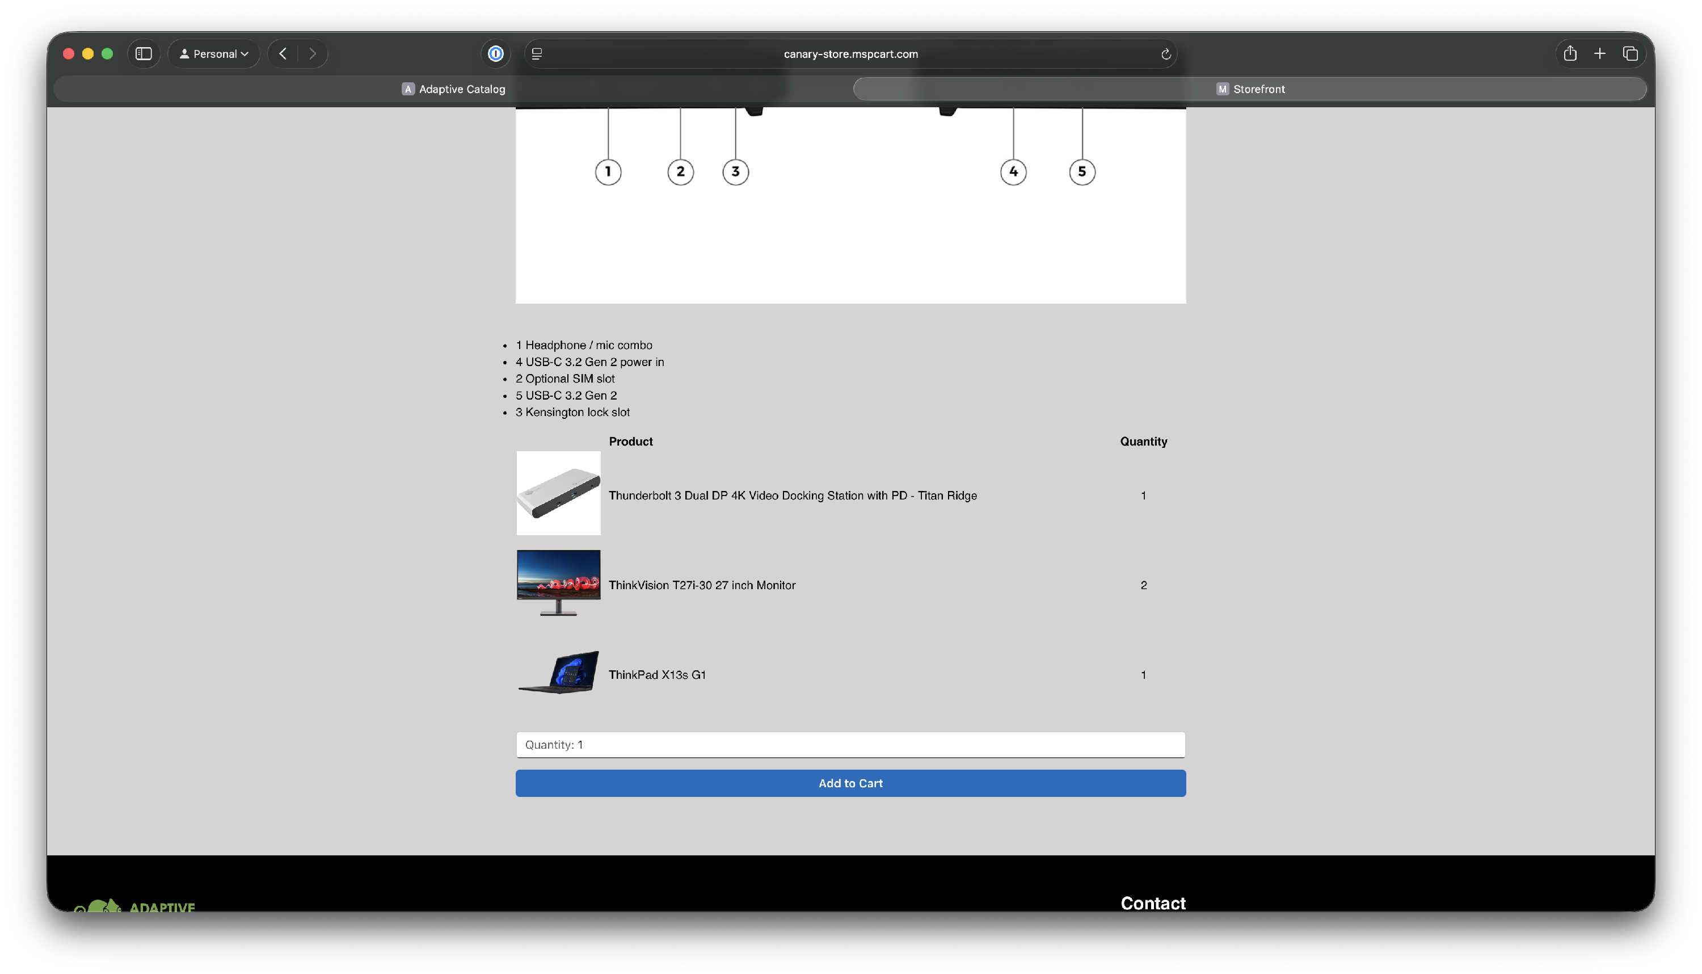
Task: Select the Storefront tab
Action: [x=1249, y=89]
